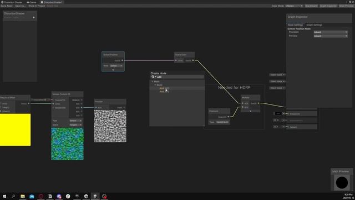This screenshot has height=200, width=355.
Task: Click the Sample Texture 2D RGBA output port
Action: tap(82, 100)
